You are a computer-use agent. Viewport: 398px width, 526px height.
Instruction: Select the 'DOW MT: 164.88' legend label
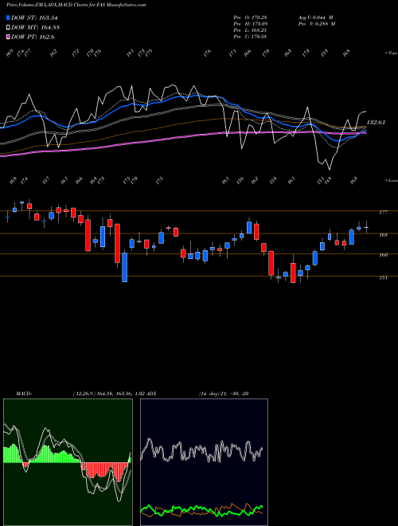pyautogui.click(x=35, y=28)
